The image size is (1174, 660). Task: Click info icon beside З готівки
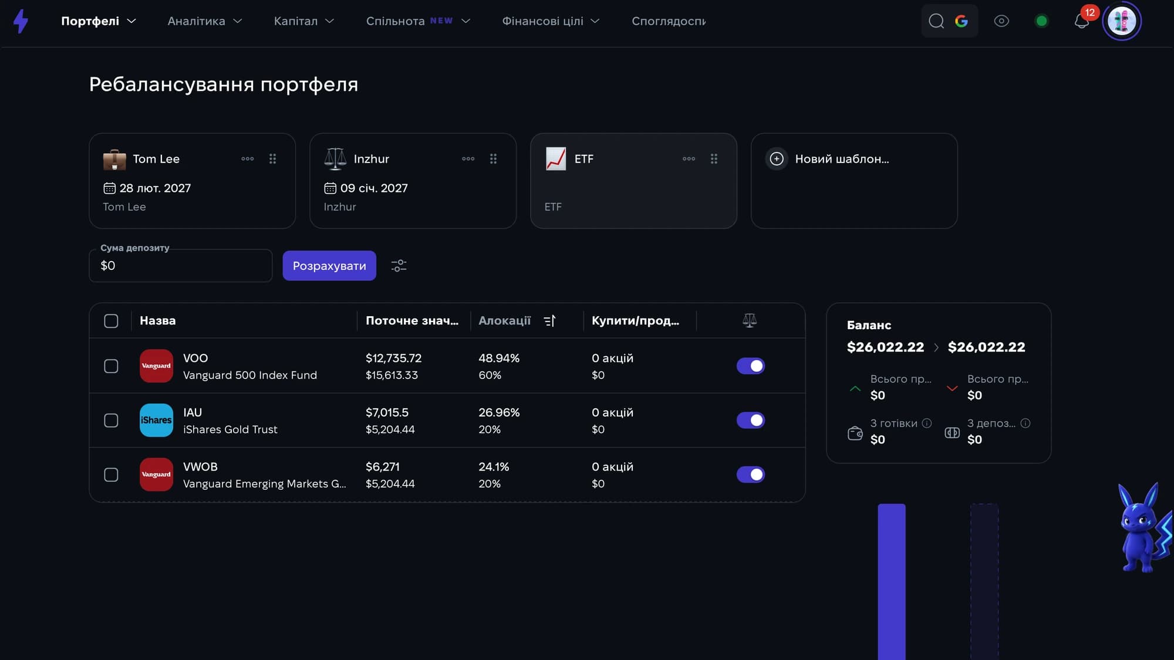pyautogui.click(x=927, y=423)
